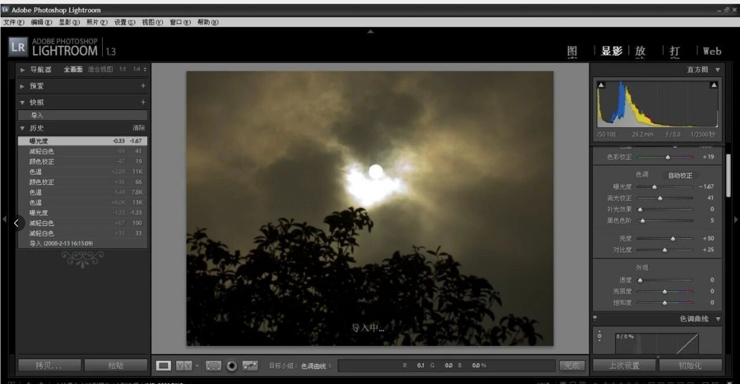
Task: Switch to the Web module tab
Action: [x=712, y=51]
